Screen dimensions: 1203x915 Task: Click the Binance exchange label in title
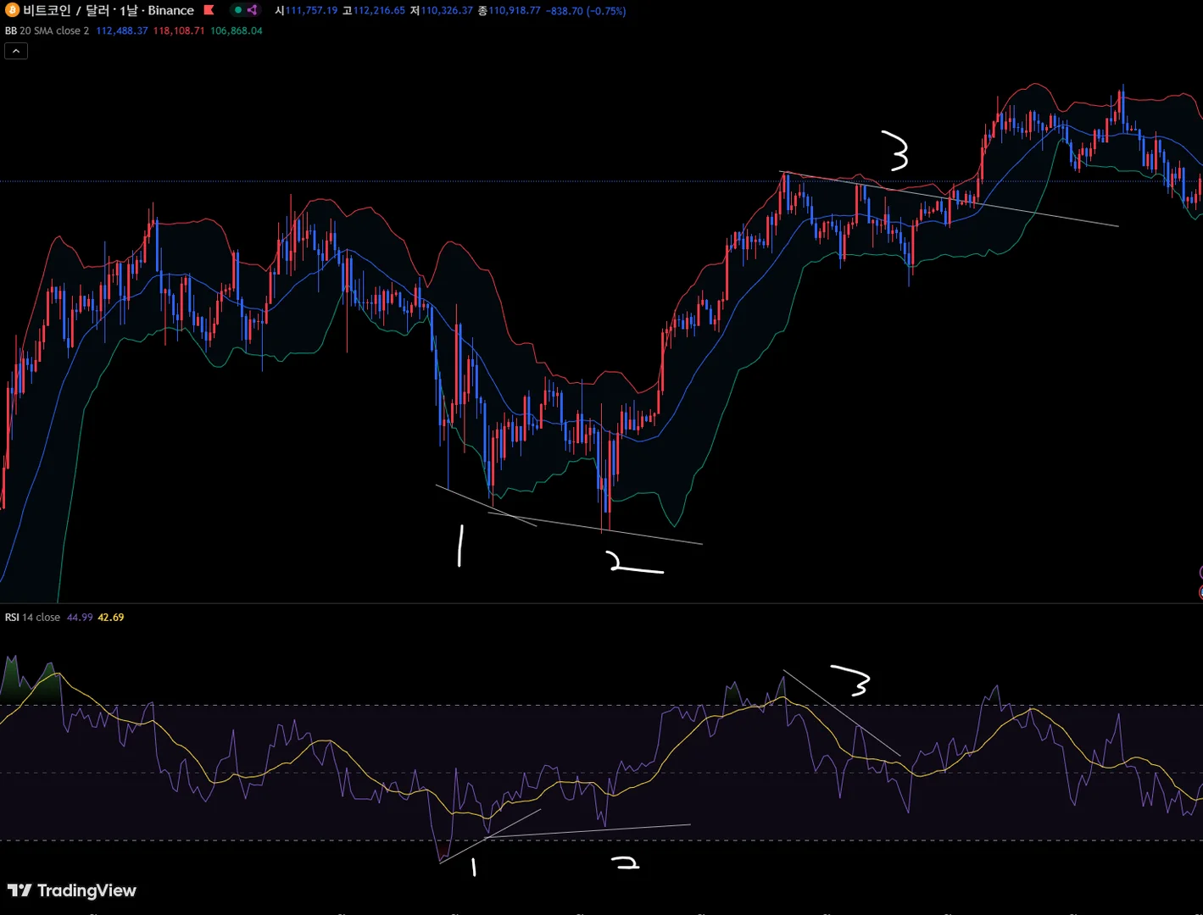click(171, 11)
